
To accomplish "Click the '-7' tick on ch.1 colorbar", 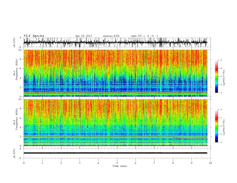I will coord(221,93).
